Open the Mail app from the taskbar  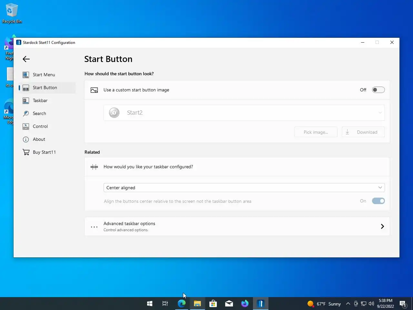click(x=229, y=304)
